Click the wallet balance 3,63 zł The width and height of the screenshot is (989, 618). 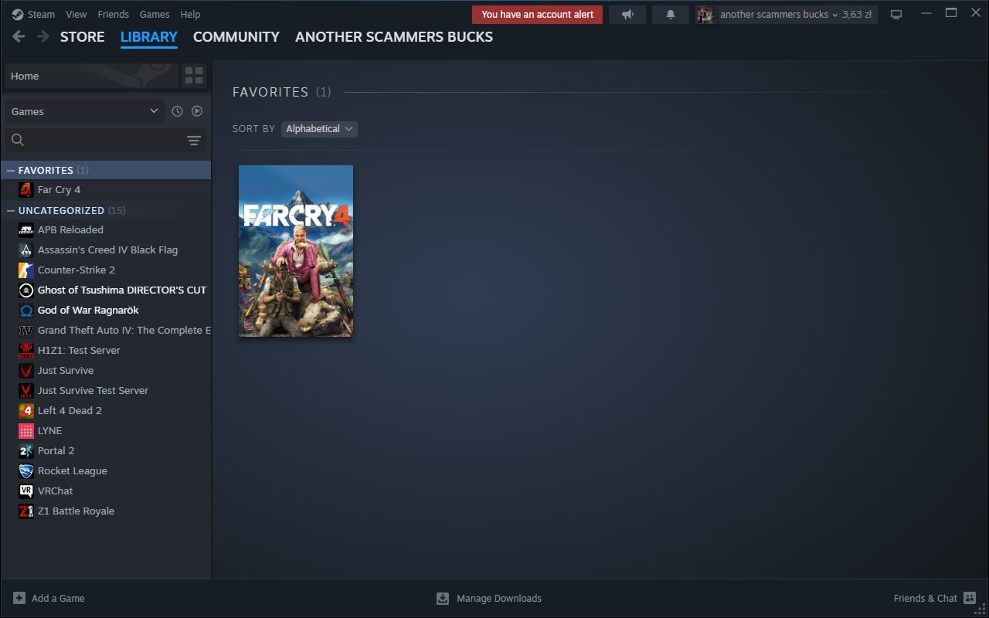[x=858, y=15]
